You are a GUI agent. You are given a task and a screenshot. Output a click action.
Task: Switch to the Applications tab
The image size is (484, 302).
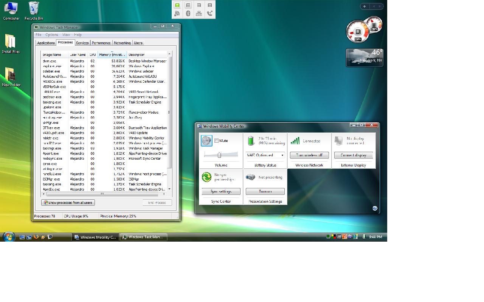[46, 43]
